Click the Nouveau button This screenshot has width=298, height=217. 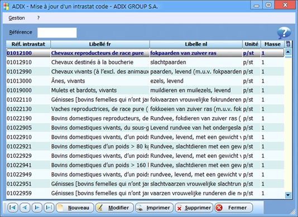click(75, 208)
